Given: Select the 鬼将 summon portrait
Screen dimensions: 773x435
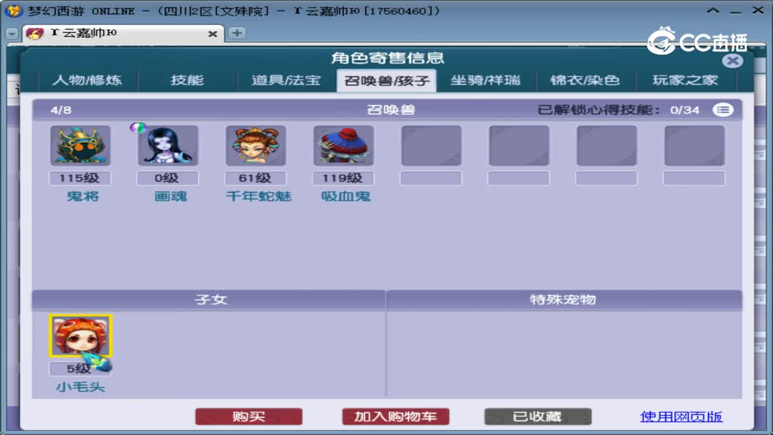Looking at the screenshot, I should click(x=80, y=146).
